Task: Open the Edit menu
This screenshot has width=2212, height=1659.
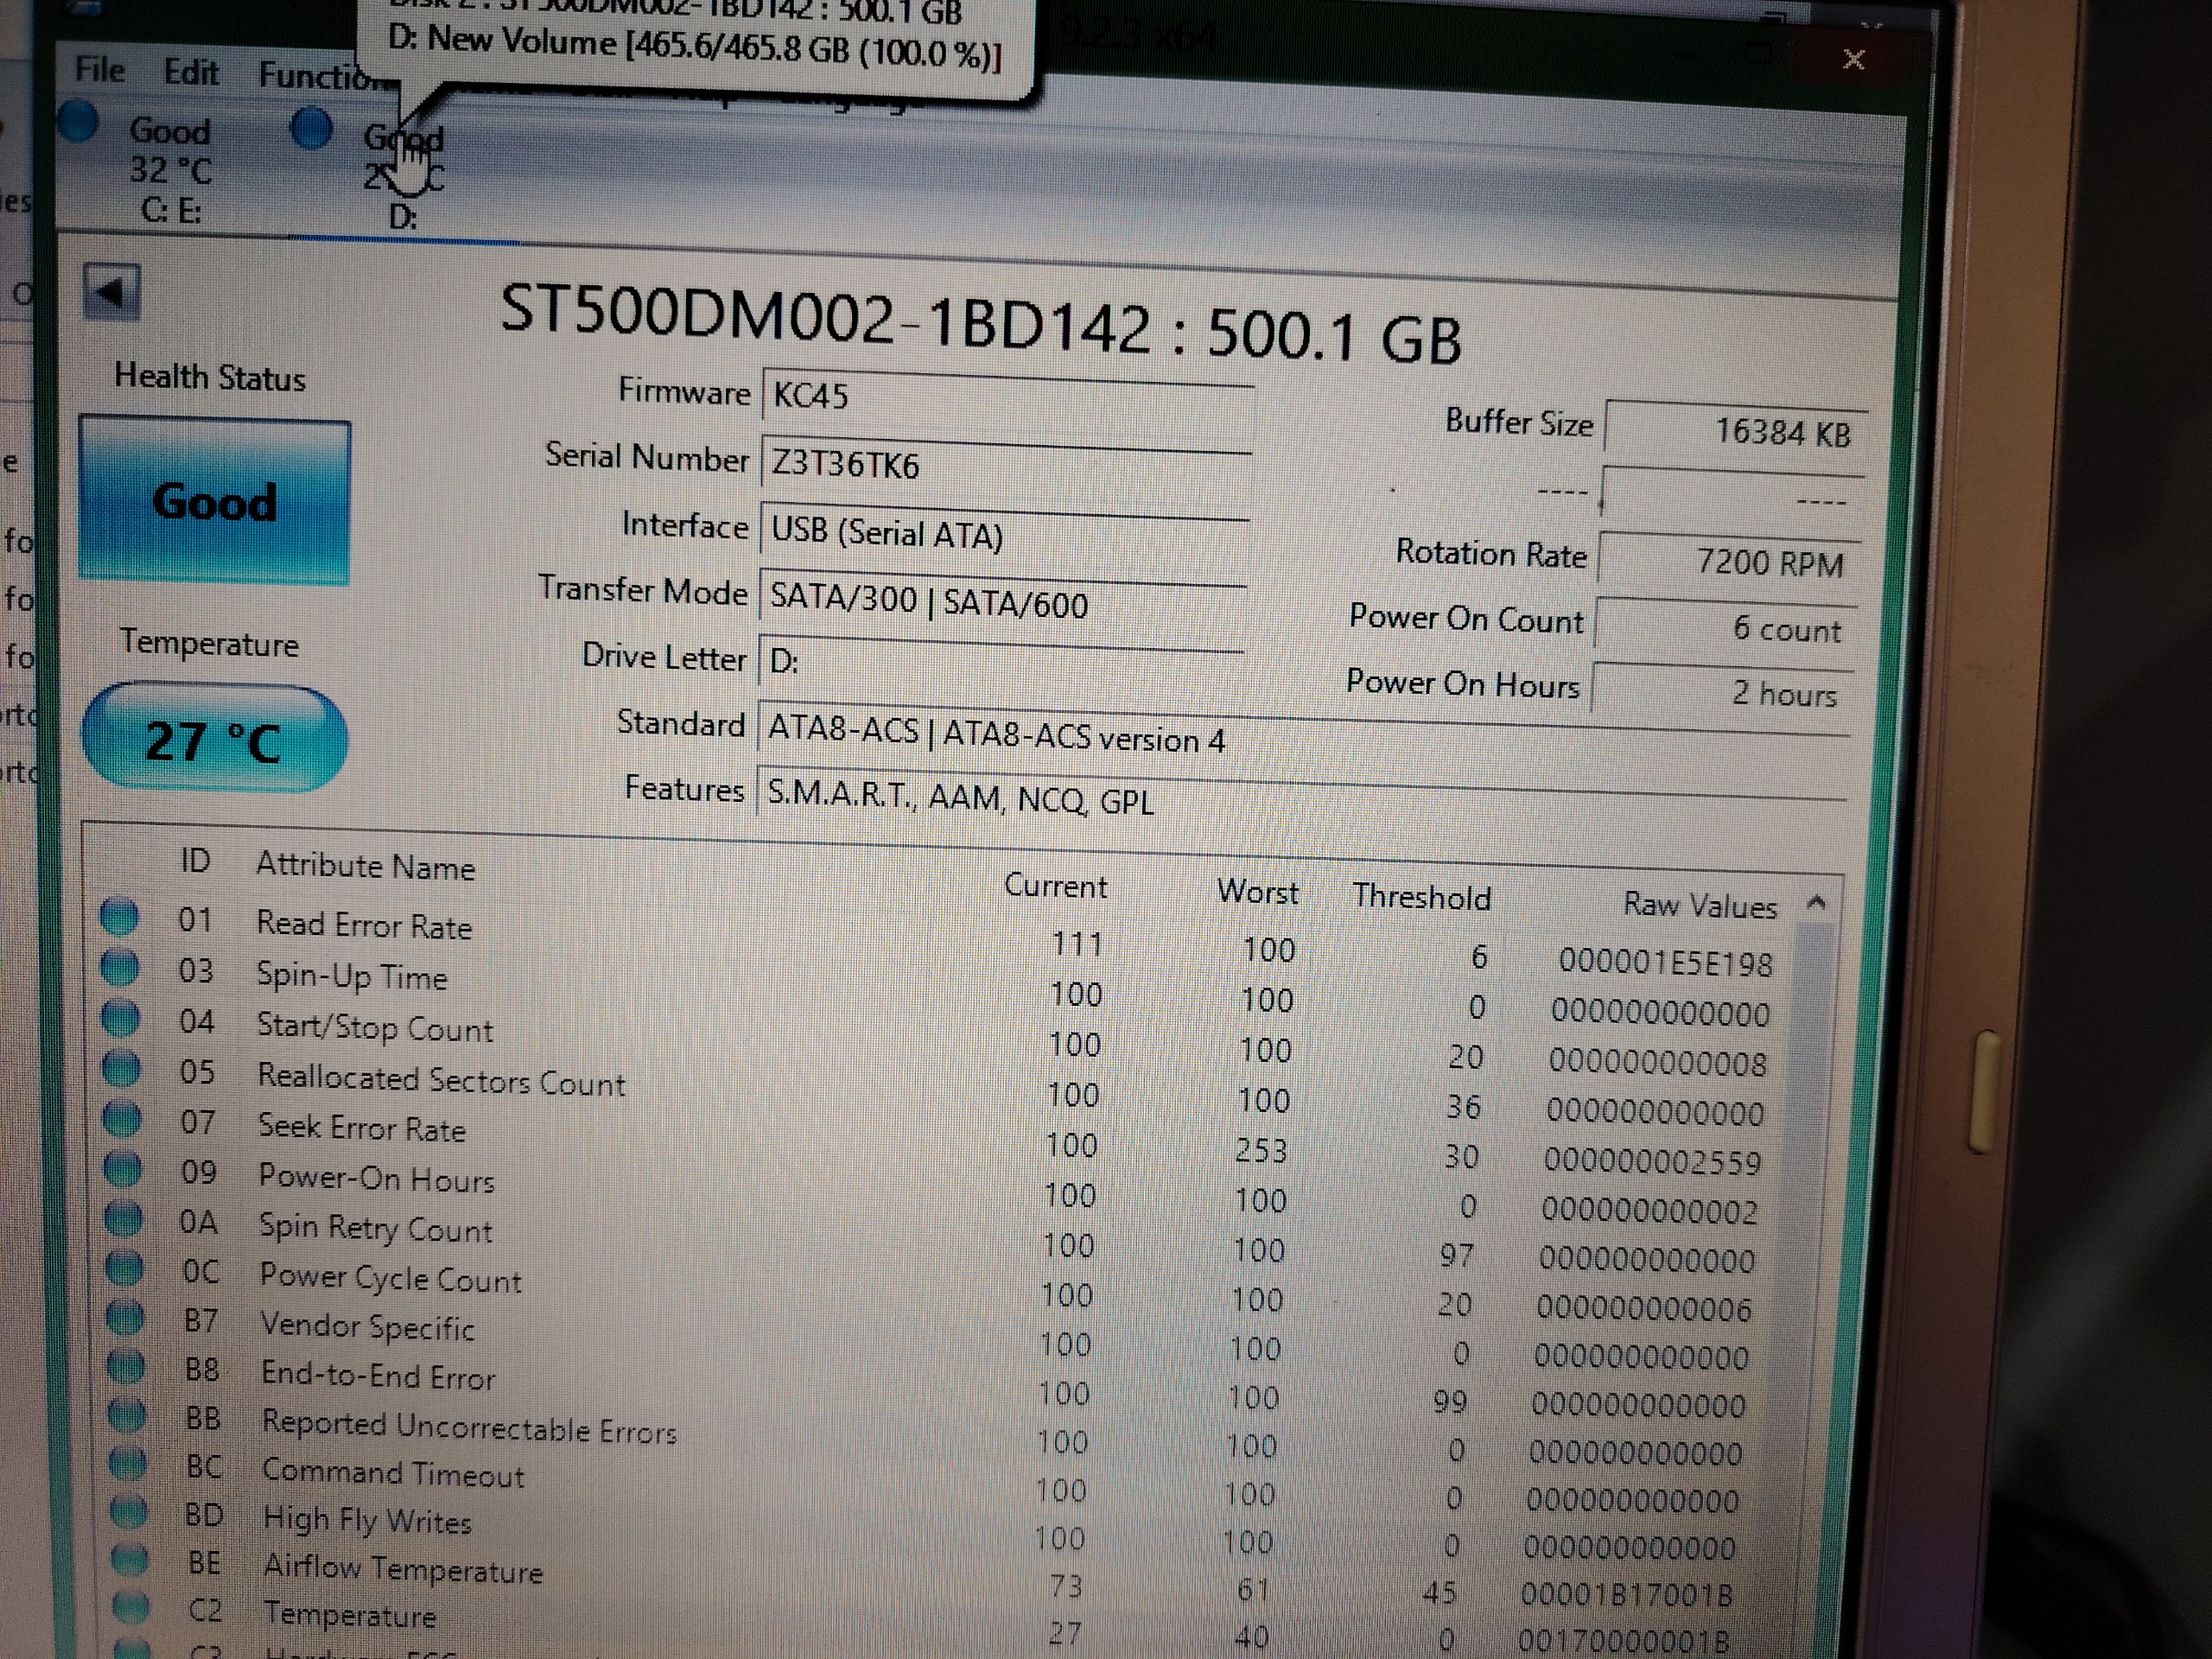Action: (191, 72)
